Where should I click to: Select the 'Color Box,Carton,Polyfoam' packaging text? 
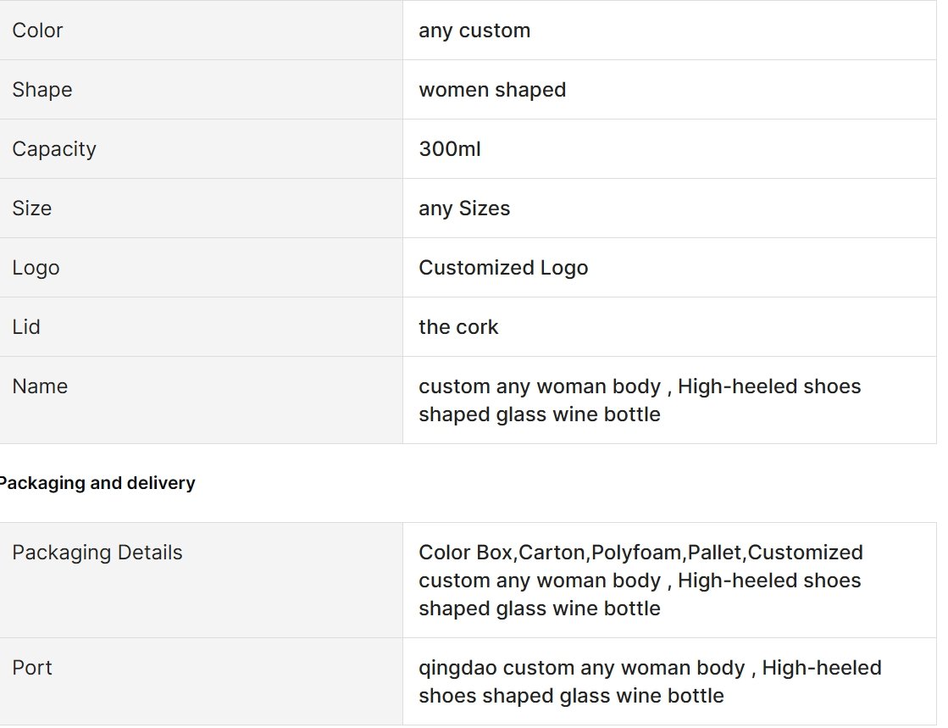click(550, 552)
